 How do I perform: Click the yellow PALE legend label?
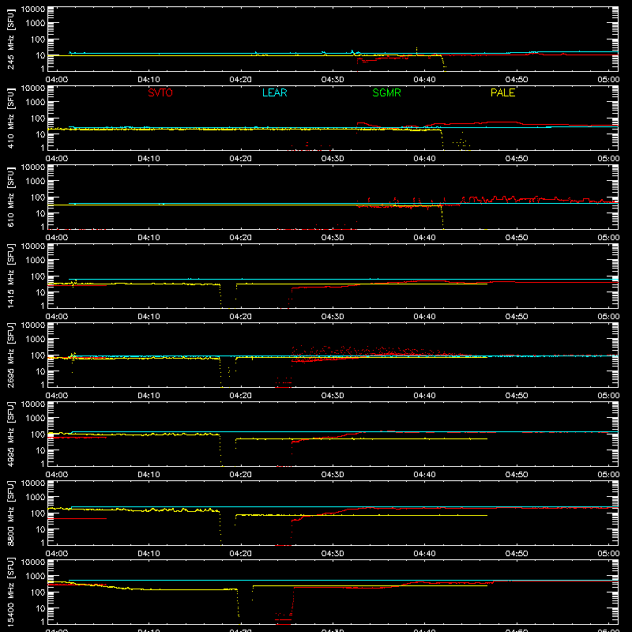point(502,92)
